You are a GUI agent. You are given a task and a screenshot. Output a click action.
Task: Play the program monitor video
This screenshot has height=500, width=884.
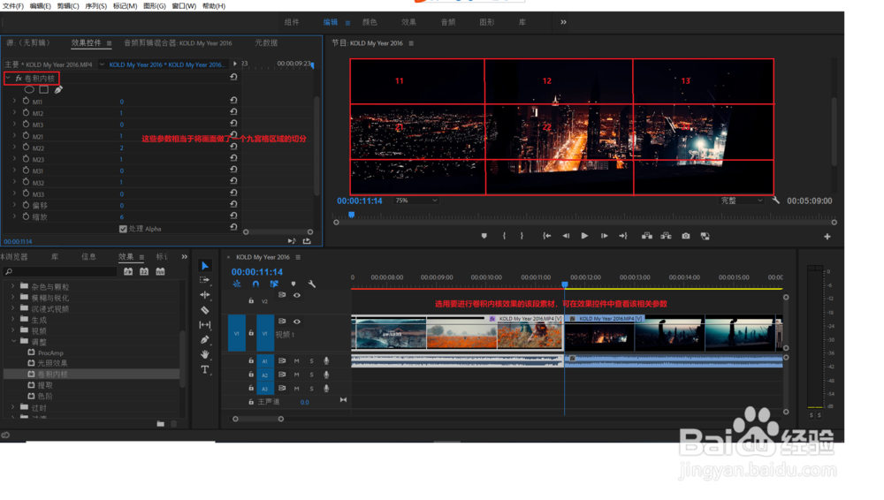click(x=584, y=236)
